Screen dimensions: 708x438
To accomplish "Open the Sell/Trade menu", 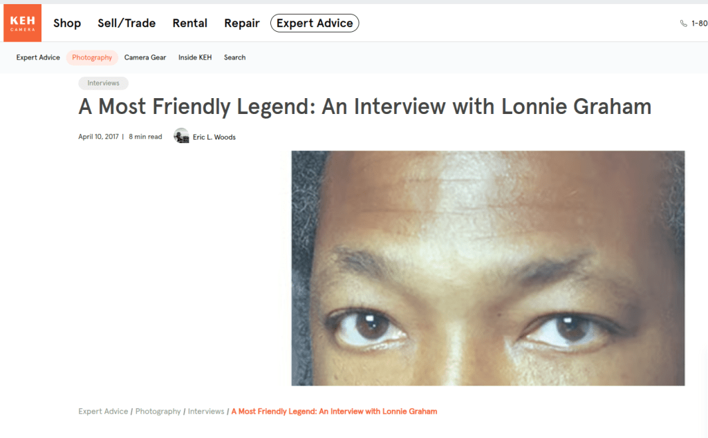I will pyautogui.click(x=127, y=23).
